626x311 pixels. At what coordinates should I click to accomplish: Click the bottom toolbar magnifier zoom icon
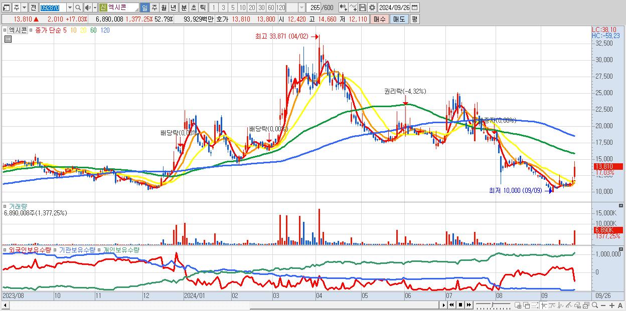(595, 305)
